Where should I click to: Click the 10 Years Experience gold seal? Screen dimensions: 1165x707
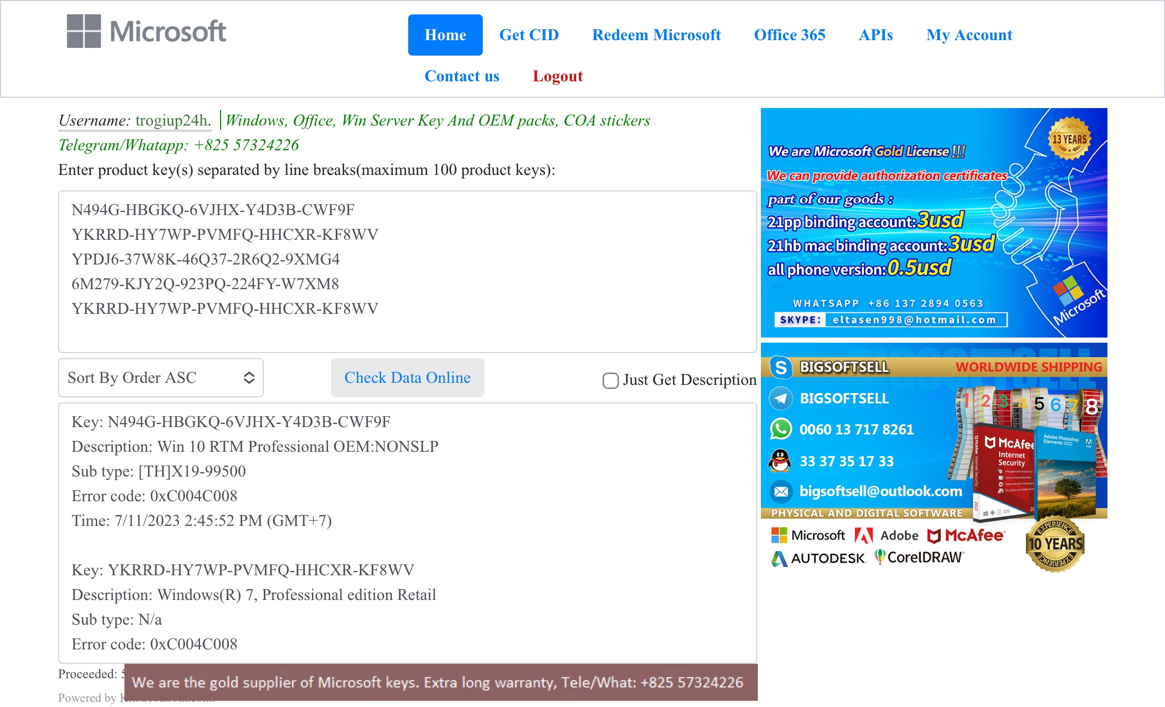point(1055,544)
